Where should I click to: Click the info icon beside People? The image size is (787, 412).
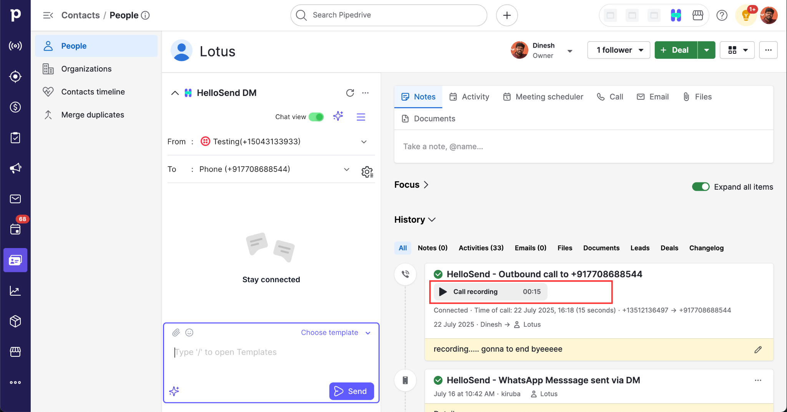click(x=145, y=15)
